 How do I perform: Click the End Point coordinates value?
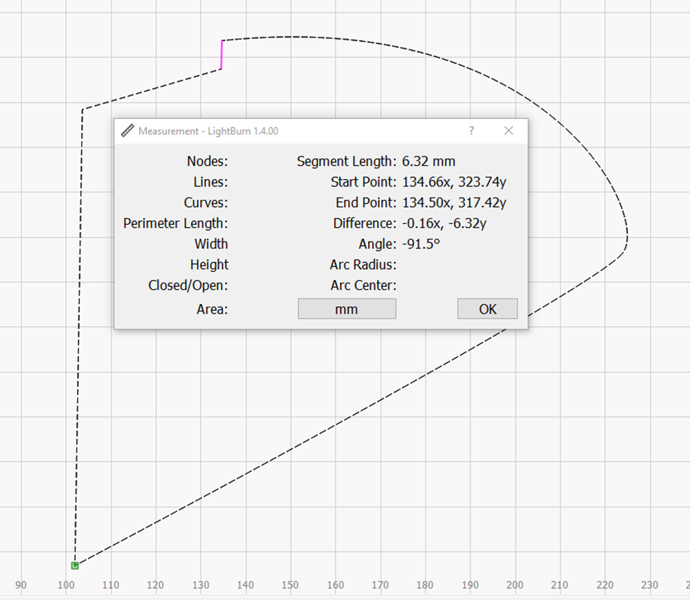pos(454,203)
